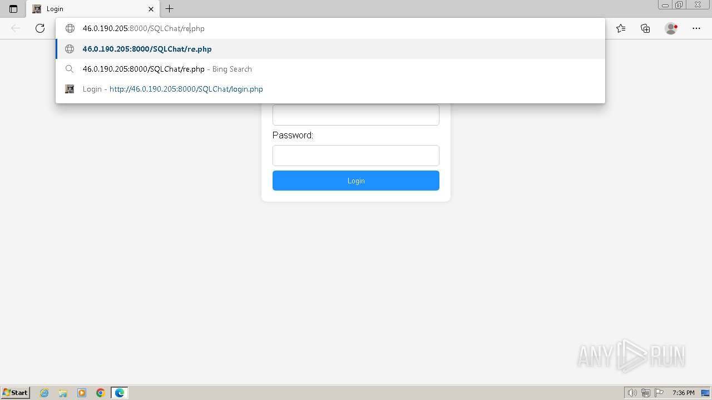Click the address bar URL text

(144, 28)
